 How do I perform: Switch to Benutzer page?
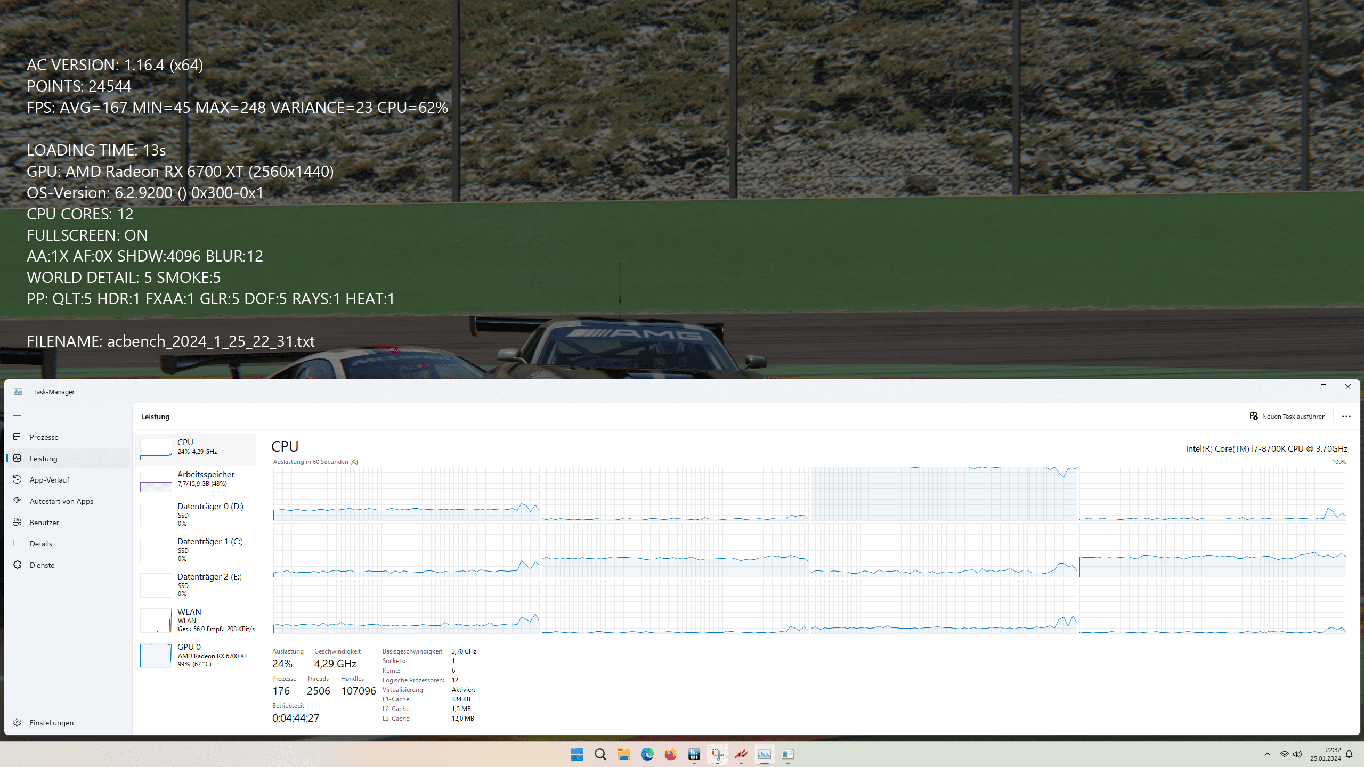[x=44, y=523]
